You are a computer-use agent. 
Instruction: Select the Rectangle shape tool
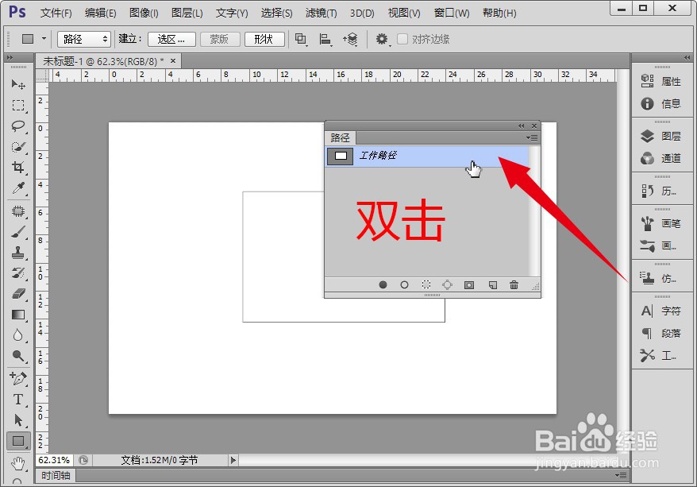tap(18, 441)
